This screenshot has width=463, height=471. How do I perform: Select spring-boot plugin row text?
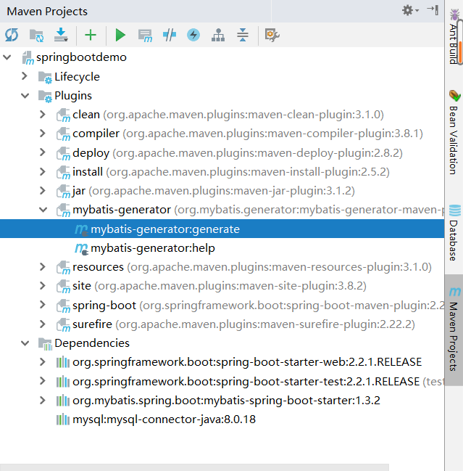258,306
